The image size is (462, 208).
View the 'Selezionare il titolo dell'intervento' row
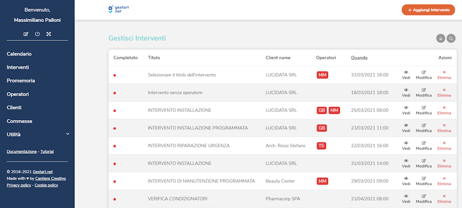click(406, 75)
